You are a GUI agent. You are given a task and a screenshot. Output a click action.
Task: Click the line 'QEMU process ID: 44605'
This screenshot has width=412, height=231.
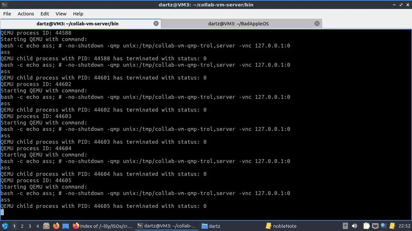click(36, 180)
